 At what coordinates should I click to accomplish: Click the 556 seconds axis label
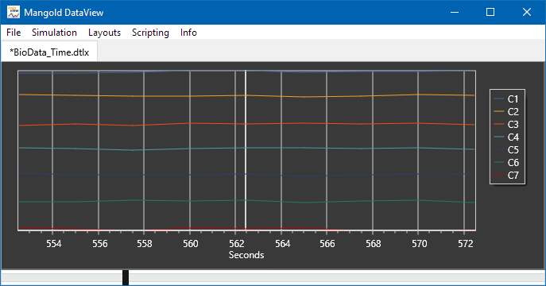pos(100,244)
